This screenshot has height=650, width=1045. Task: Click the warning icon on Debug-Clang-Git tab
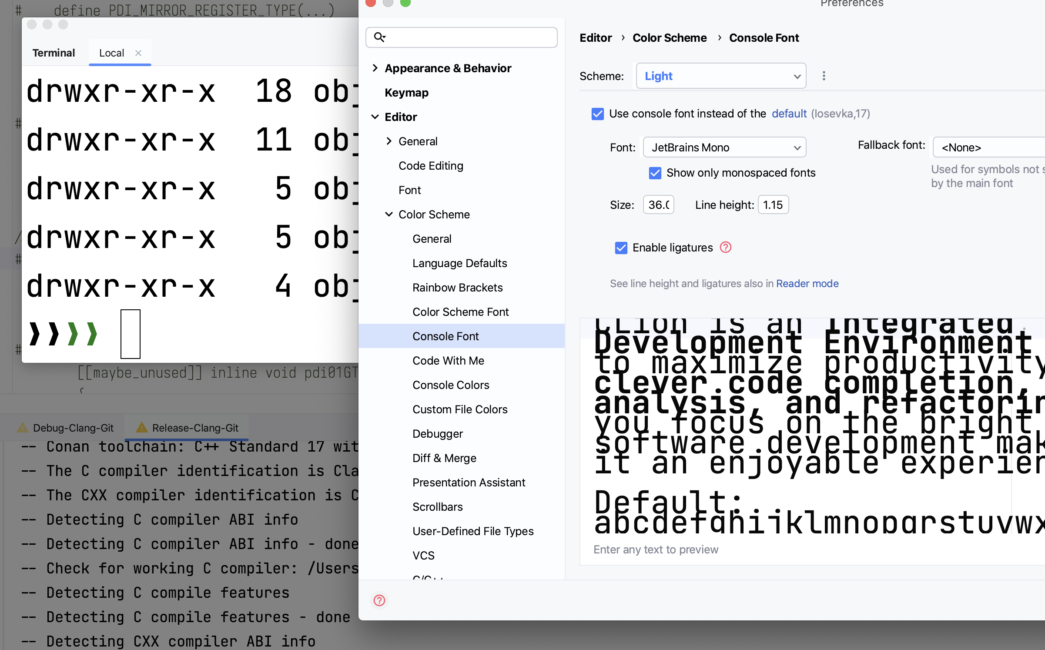23,427
